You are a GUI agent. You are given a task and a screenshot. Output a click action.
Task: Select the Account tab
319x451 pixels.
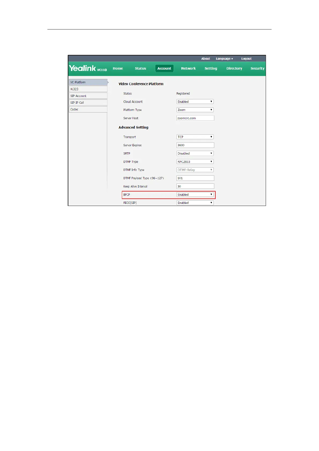tap(164, 69)
